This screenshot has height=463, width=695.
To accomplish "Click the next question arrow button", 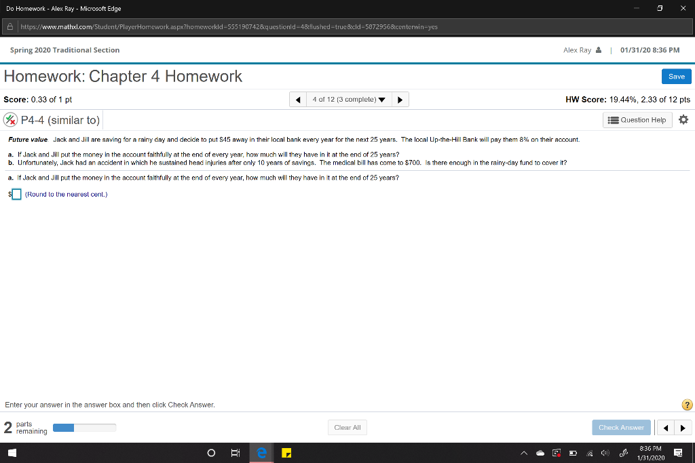I will click(400, 98).
